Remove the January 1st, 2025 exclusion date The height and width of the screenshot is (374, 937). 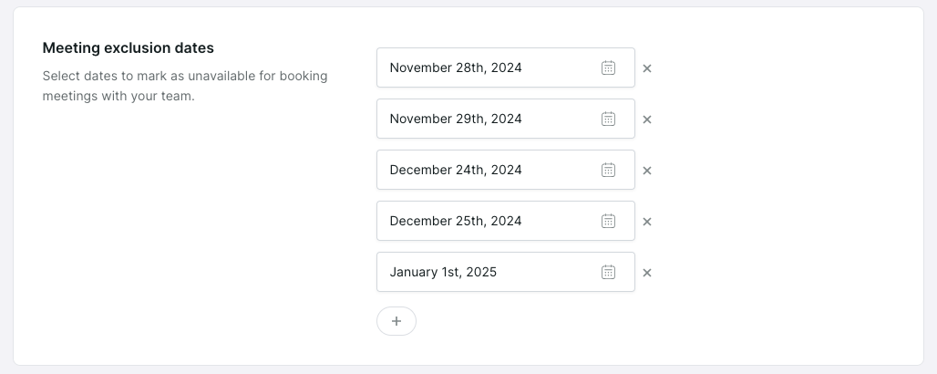(646, 273)
